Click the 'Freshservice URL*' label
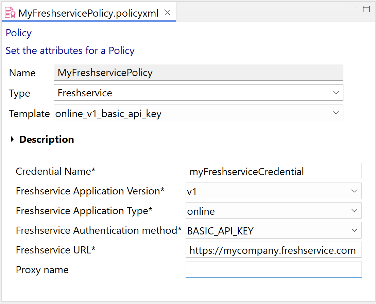Viewport: 376px width, 304px height. click(x=55, y=250)
